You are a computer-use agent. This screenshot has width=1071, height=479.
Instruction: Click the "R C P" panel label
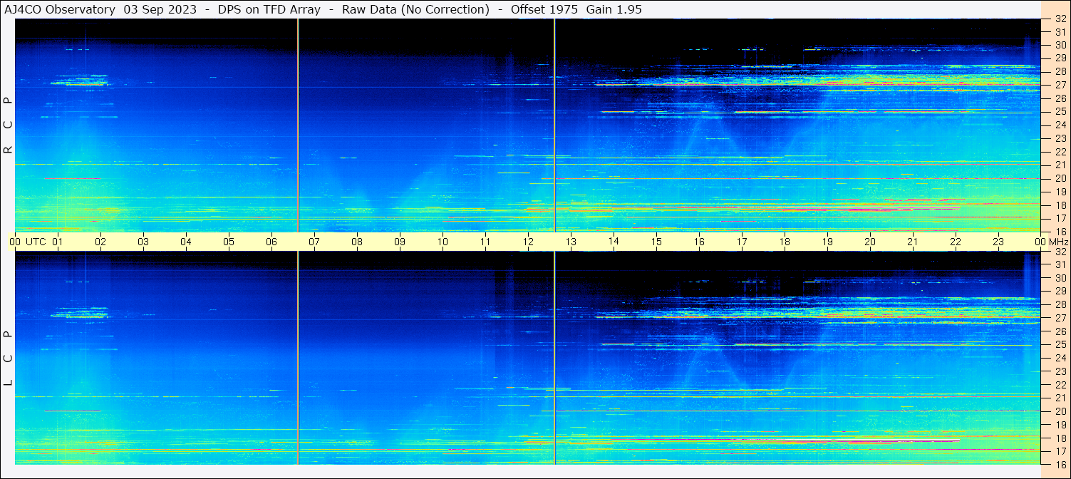(x=9, y=125)
